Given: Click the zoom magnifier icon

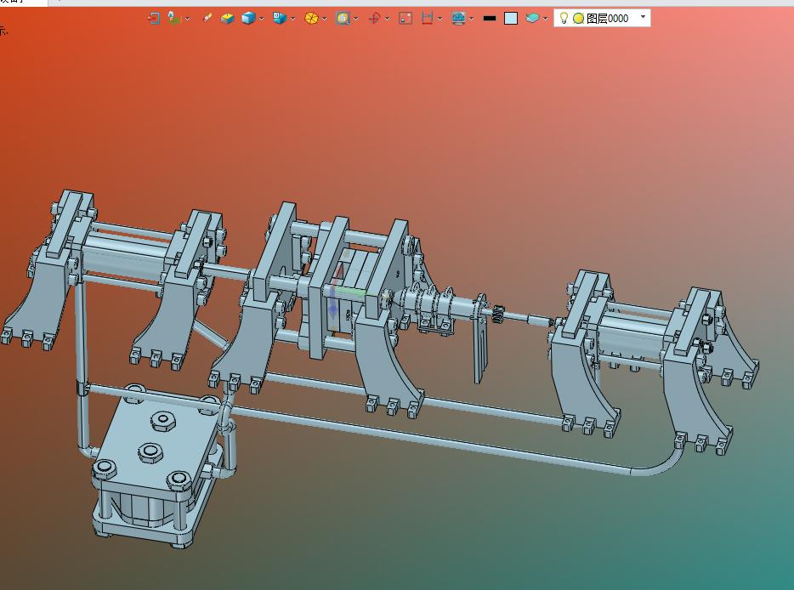Looking at the screenshot, I should coord(343,19).
